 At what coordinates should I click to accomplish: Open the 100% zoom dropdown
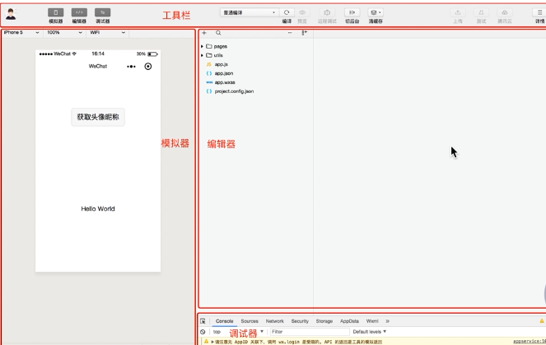[x=64, y=32]
